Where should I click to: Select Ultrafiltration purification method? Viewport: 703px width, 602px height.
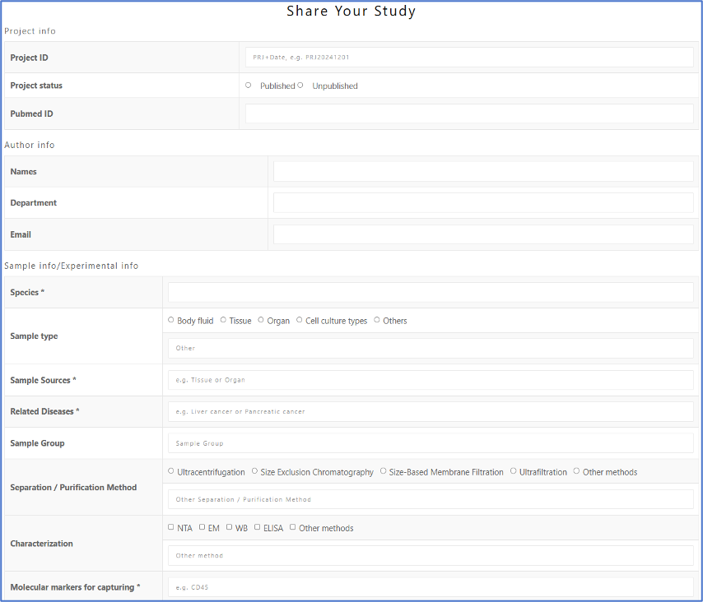[514, 471]
